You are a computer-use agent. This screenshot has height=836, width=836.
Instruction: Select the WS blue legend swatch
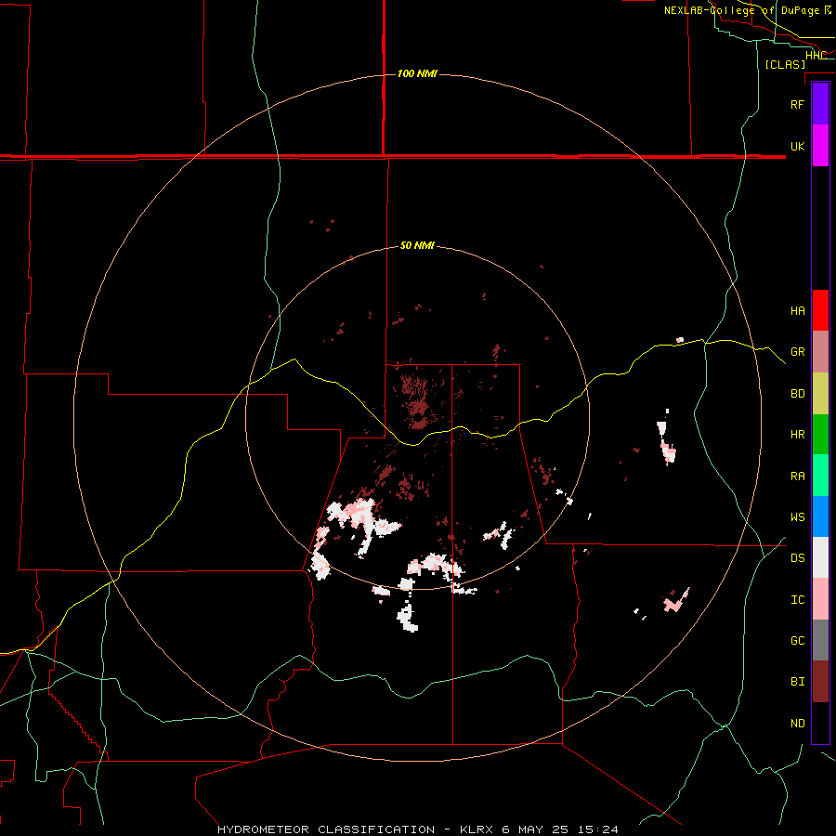pos(820,516)
